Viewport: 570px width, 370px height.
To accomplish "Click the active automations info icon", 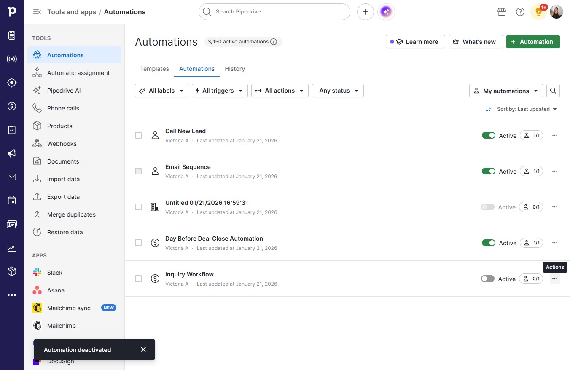I will pos(274,42).
